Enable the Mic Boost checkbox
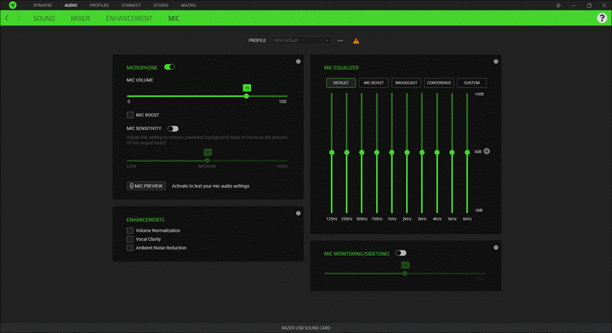This screenshot has height=333, width=612. [x=130, y=115]
